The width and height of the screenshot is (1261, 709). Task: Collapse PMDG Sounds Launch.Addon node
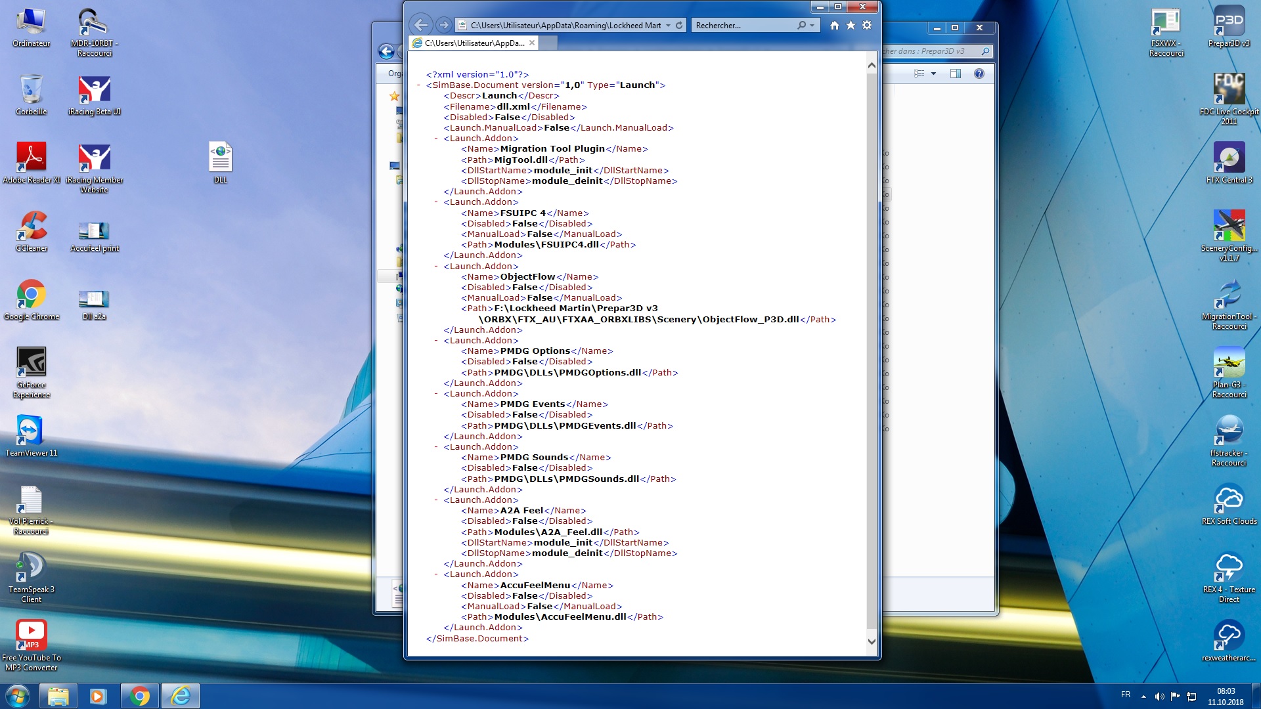[x=436, y=447]
